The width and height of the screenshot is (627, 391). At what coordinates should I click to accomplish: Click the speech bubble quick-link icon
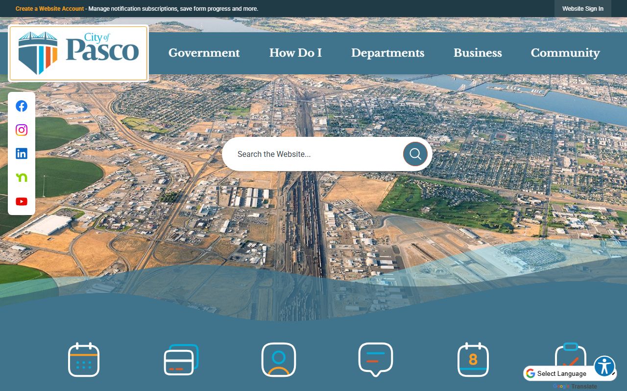pos(376,360)
